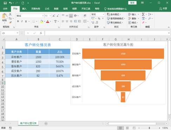Apply the red font color
The height and width of the screenshot is (130, 171).
48,21
